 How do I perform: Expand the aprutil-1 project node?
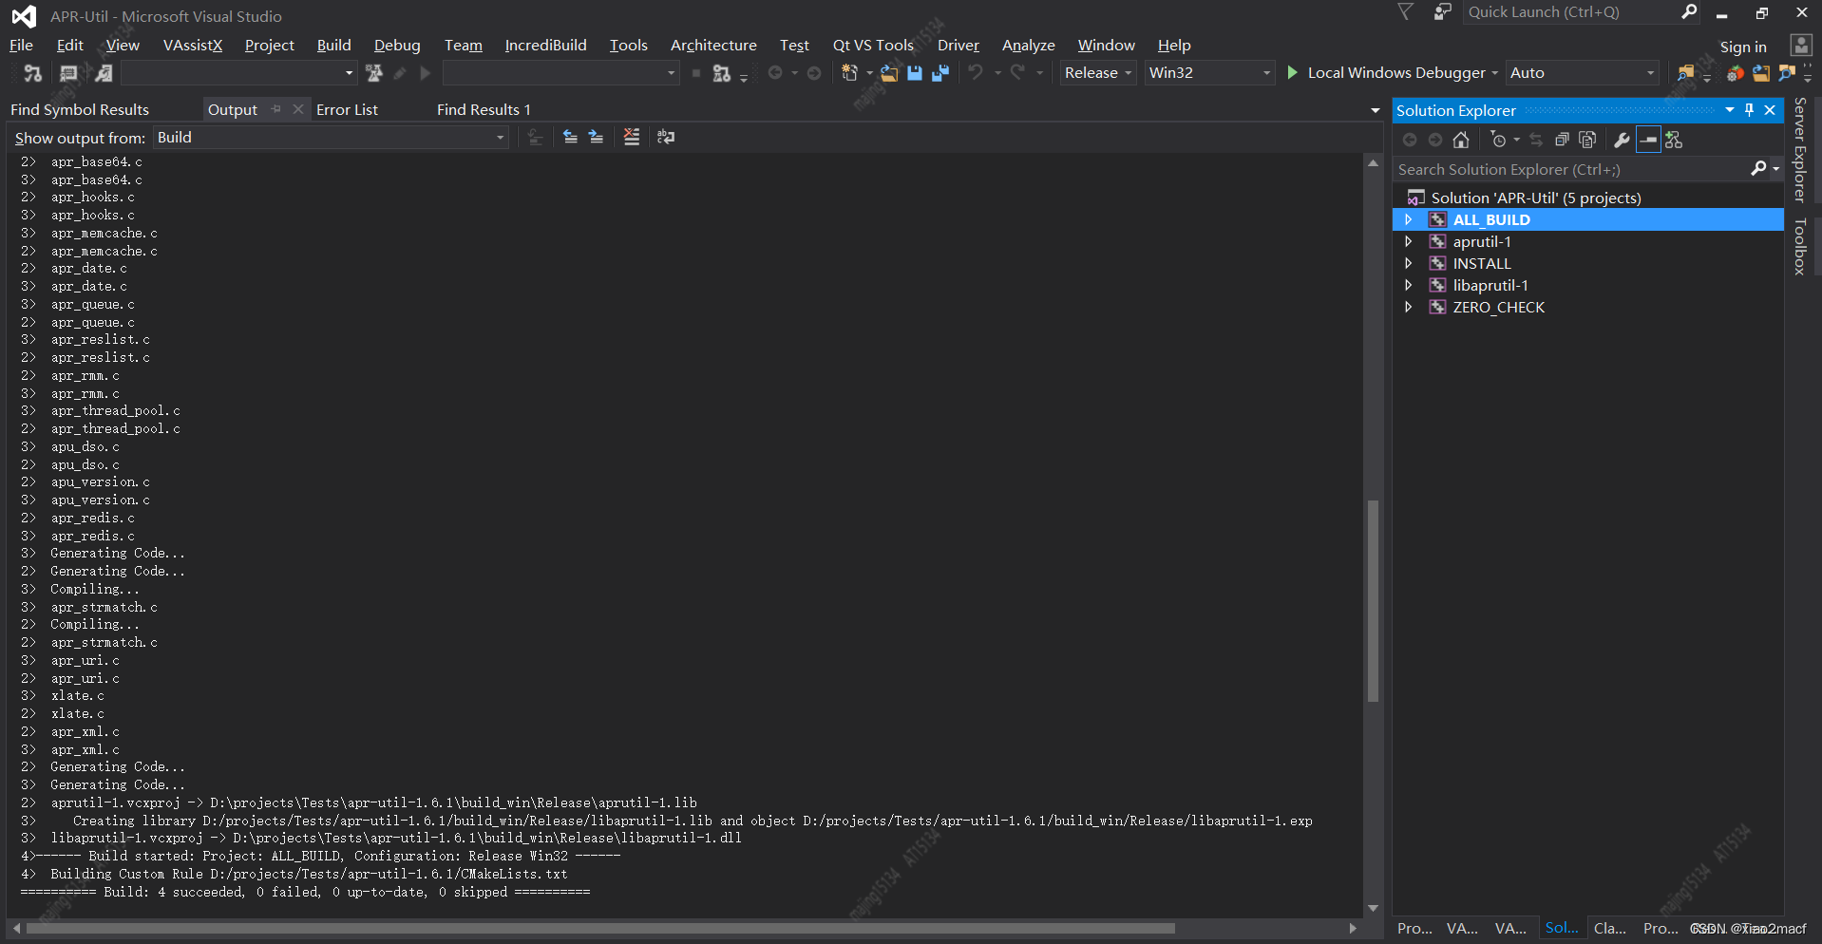point(1409,241)
